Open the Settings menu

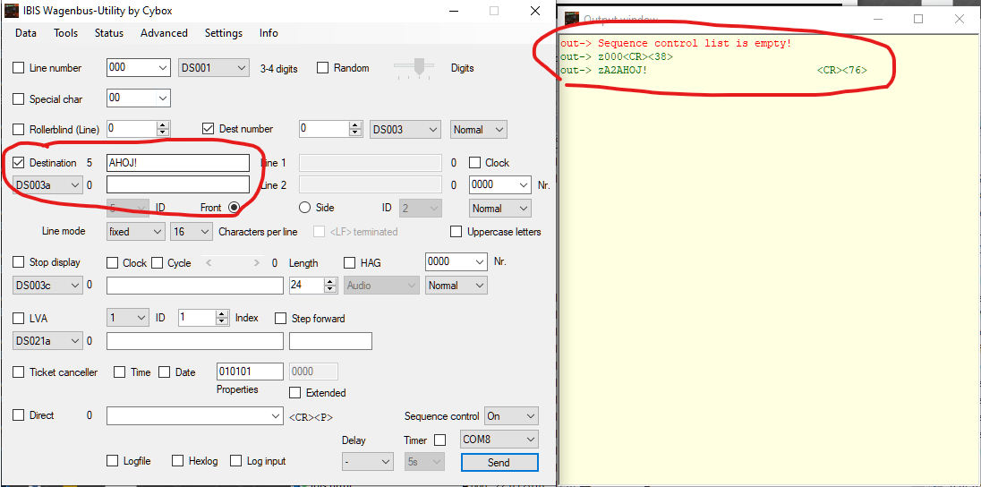click(224, 33)
